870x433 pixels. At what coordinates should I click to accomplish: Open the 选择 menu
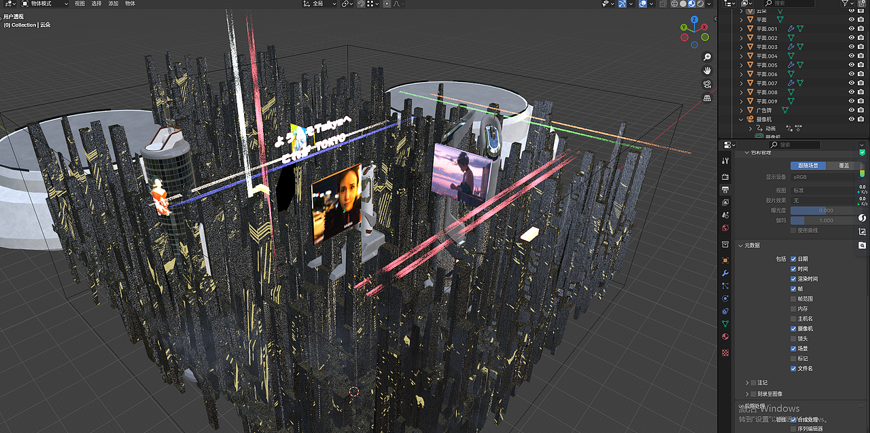(97, 3)
